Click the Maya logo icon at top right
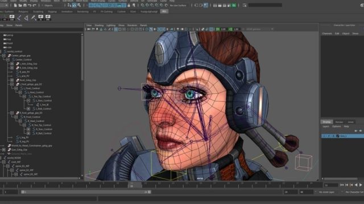 click(362, 5)
